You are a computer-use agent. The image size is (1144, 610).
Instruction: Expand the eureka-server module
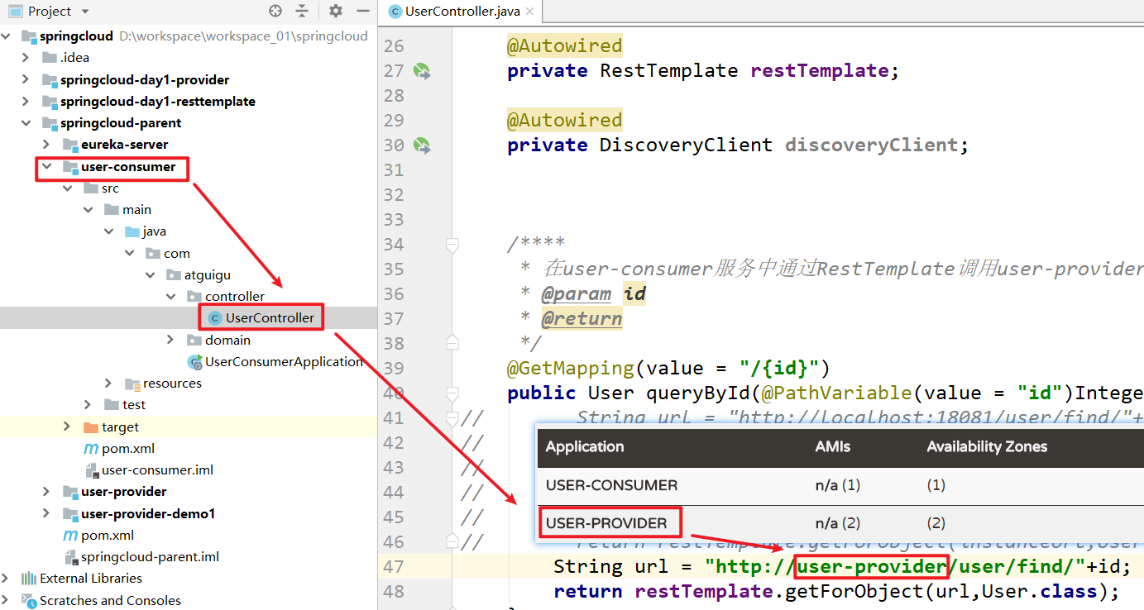pyautogui.click(x=47, y=145)
